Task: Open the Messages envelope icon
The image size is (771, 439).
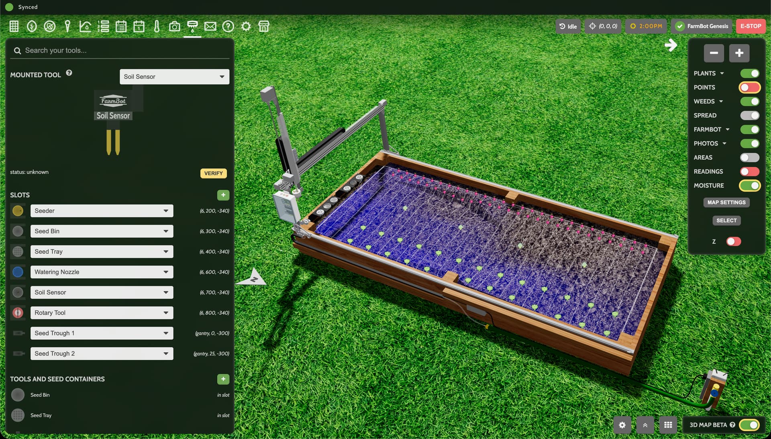Action: click(x=210, y=27)
